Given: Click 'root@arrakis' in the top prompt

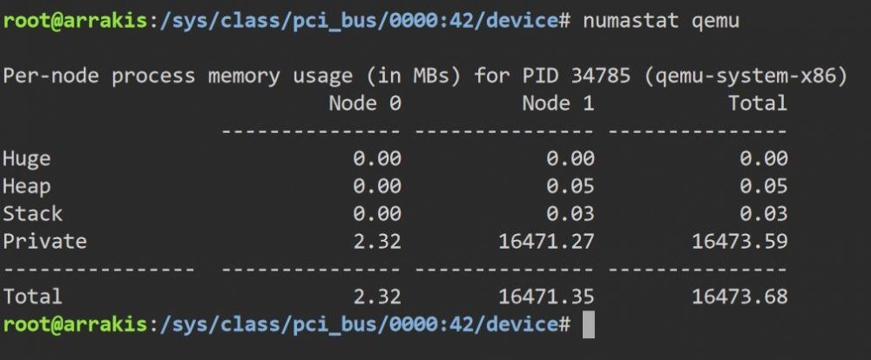Looking at the screenshot, I should tap(75, 21).
